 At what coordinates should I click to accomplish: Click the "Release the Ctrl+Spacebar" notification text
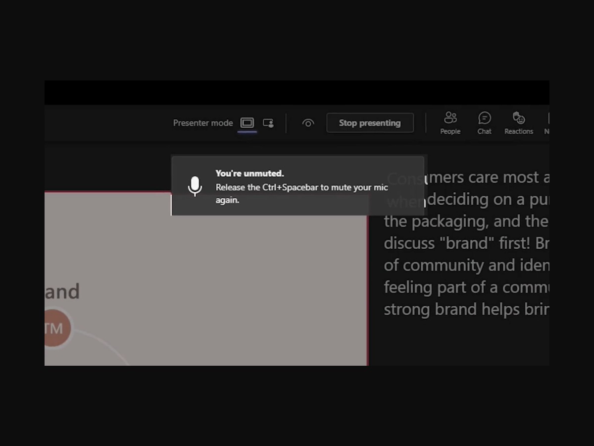(301, 194)
